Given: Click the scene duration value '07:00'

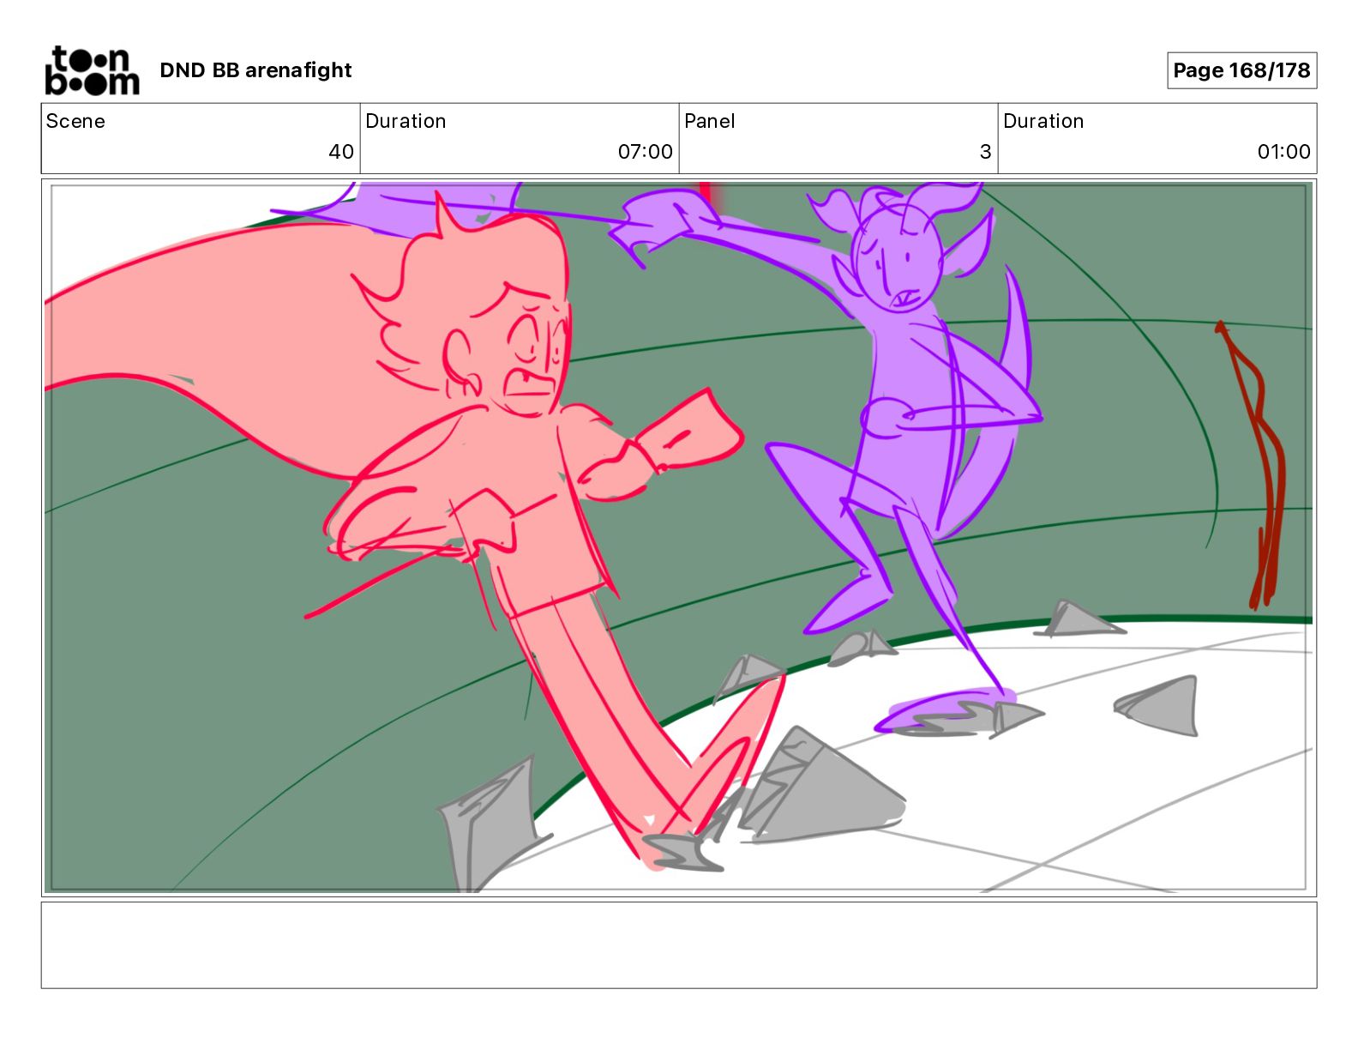Looking at the screenshot, I should 646,152.
